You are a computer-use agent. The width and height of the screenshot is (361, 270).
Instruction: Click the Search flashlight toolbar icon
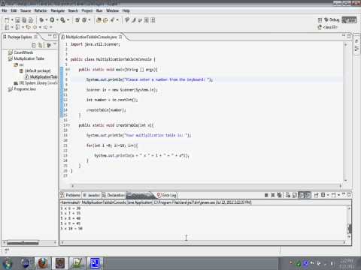113,20
